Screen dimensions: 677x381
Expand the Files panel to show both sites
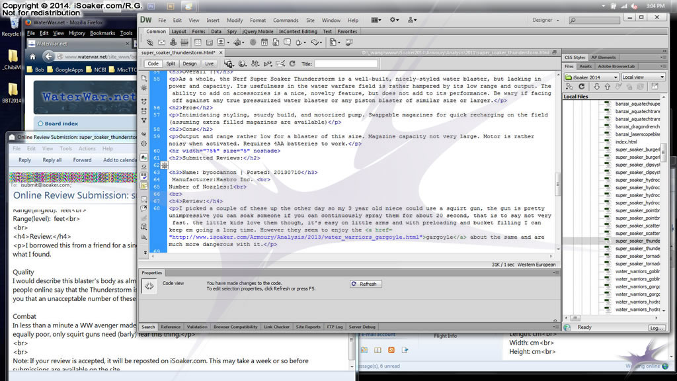[655, 87]
